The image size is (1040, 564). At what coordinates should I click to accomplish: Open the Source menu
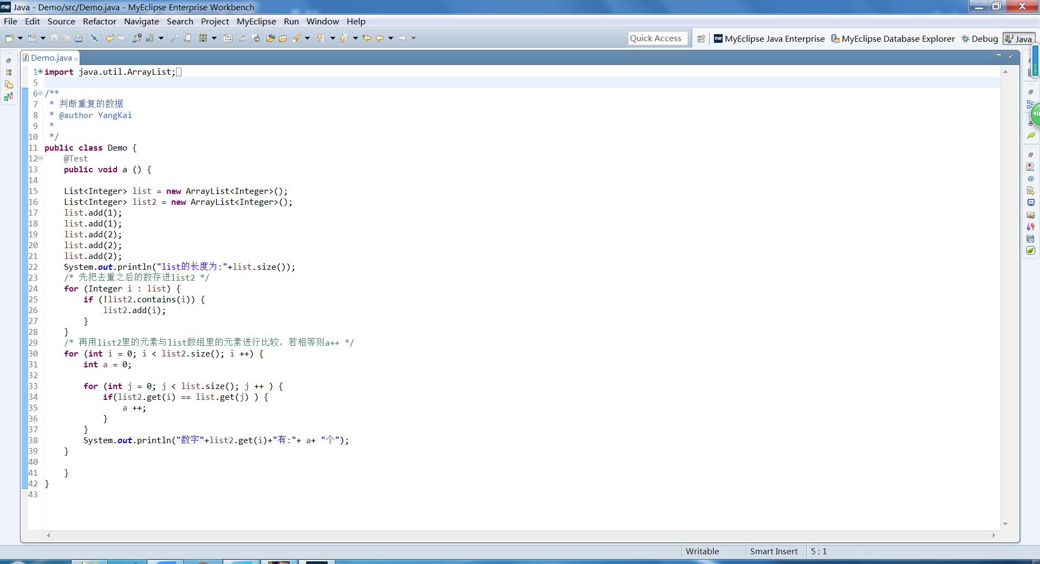click(61, 21)
